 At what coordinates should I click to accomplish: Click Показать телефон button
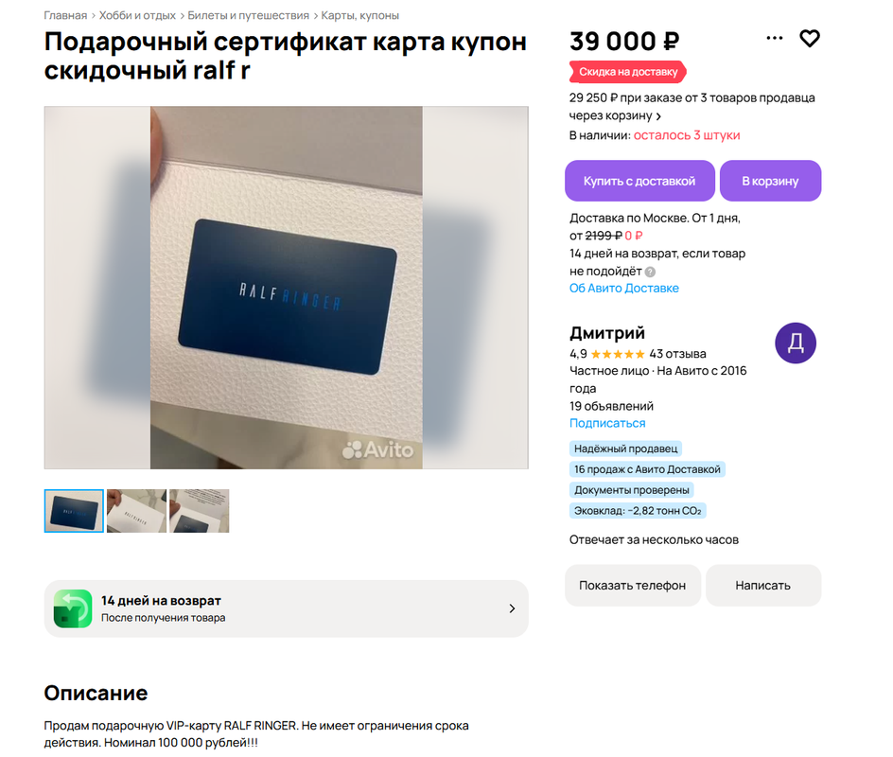632,585
